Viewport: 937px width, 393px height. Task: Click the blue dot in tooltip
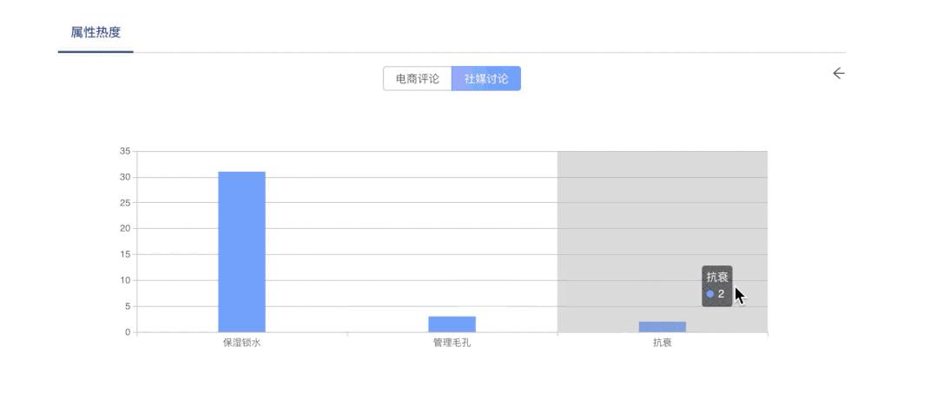click(709, 294)
